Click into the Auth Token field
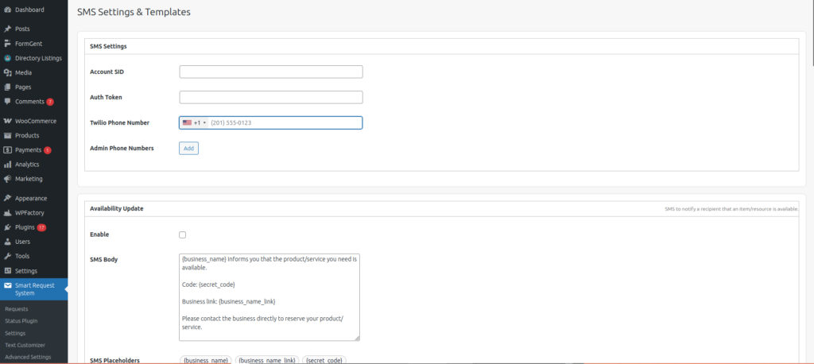Screen dimensions: 814x364 271,97
